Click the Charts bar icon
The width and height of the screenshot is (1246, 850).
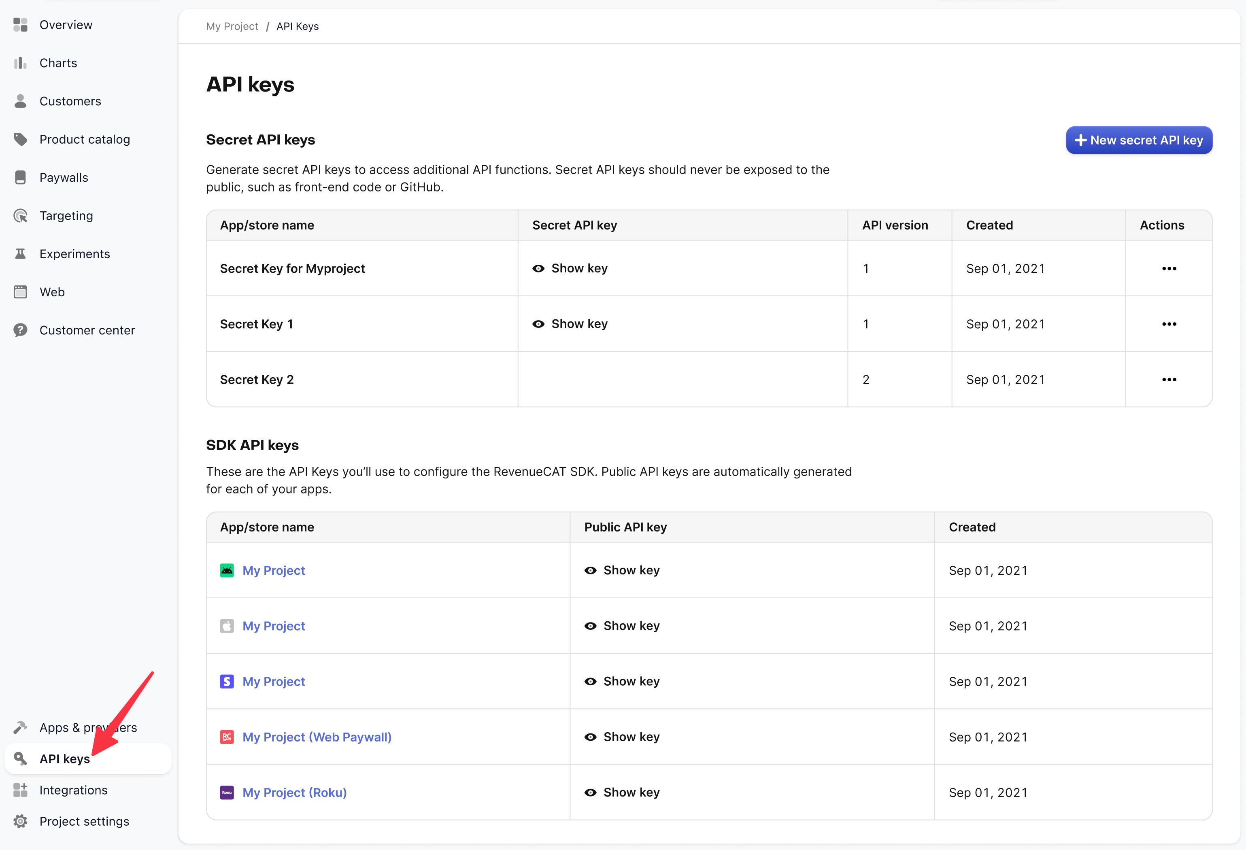(20, 63)
